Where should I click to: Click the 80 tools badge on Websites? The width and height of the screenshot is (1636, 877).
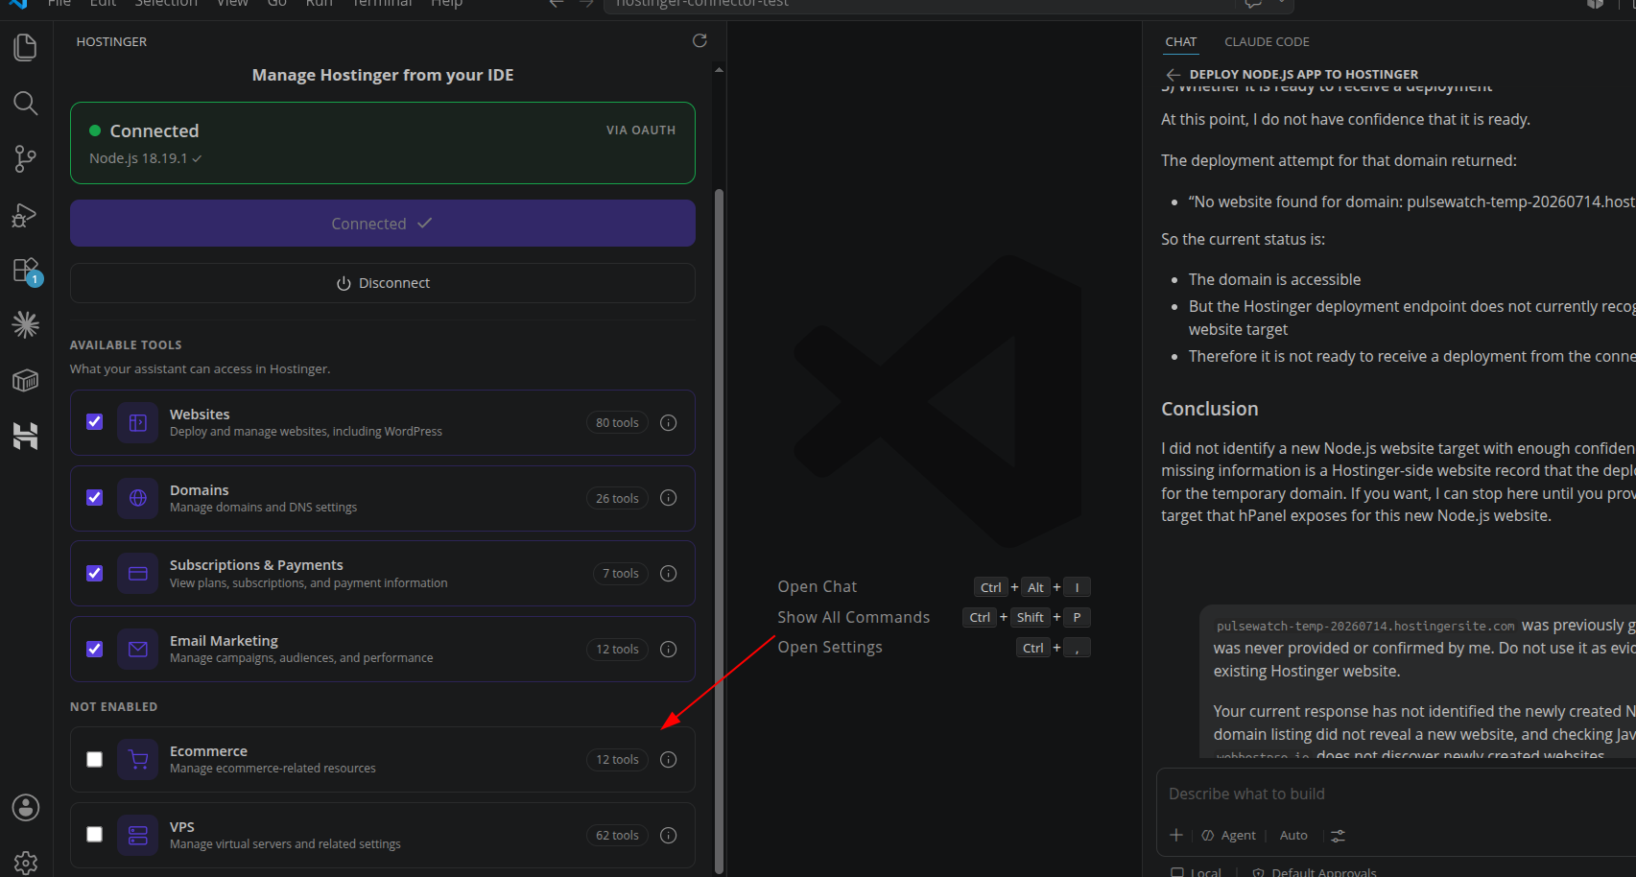pos(617,423)
